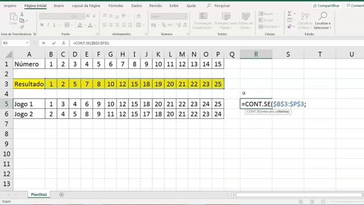Increase indent in Alinhamento group
Screen dimensions: 364x205
click(x=130, y=25)
